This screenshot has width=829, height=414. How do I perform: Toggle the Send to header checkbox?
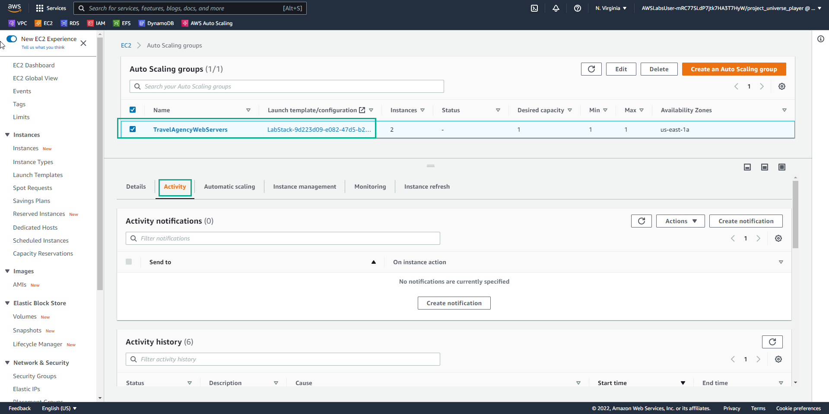point(129,262)
